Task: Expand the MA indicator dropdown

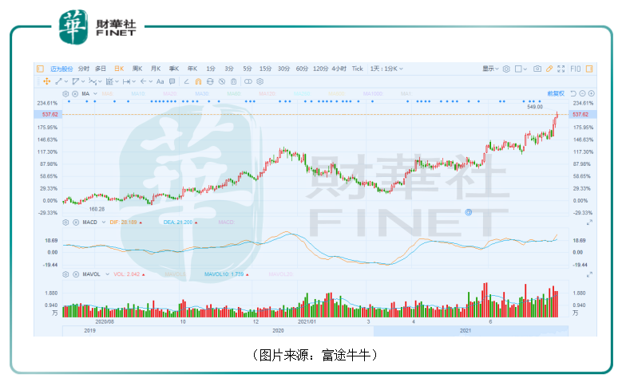Action: 95,93
